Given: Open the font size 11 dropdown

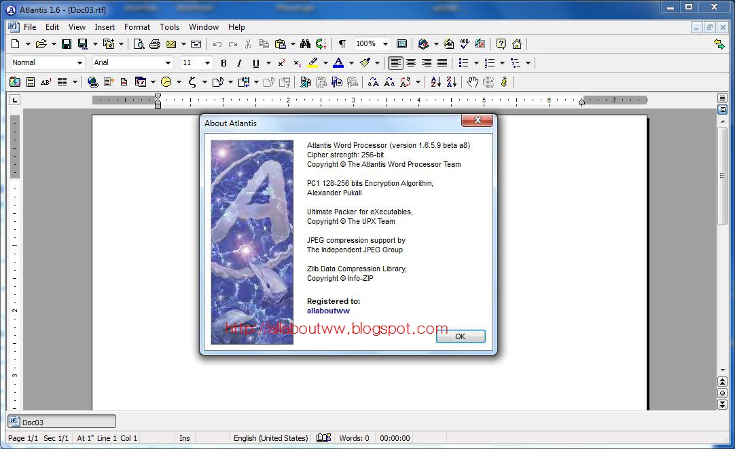Looking at the screenshot, I should (x=207, y=63).
